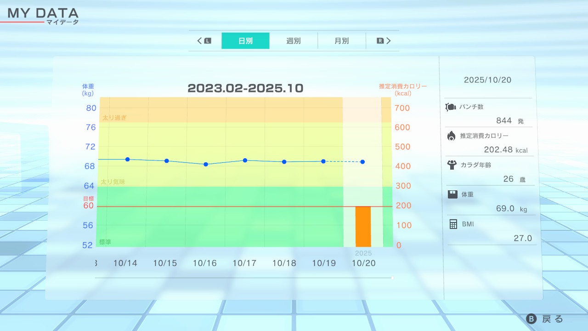Click the 10/18 date label on axis

point(284,263)
